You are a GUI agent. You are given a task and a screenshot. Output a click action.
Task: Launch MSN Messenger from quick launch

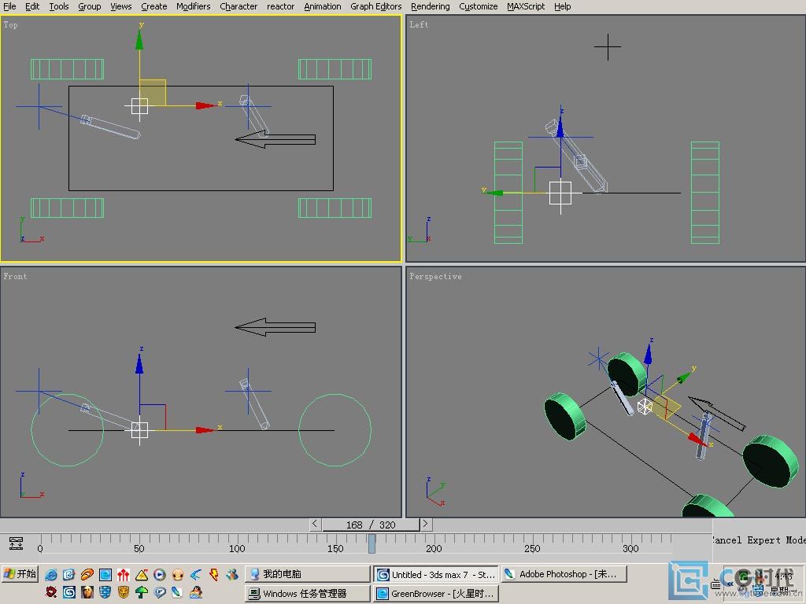tap(232, 575)
